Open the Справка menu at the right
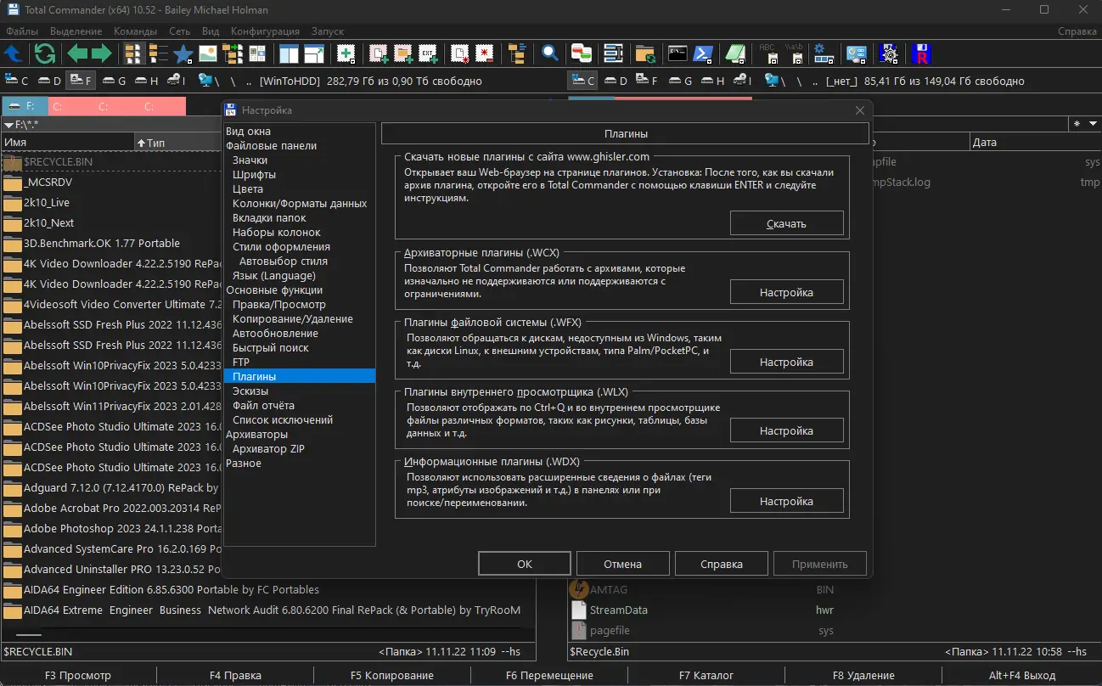The width and height of the screenshot is (1102, 686). [1077, 31]
